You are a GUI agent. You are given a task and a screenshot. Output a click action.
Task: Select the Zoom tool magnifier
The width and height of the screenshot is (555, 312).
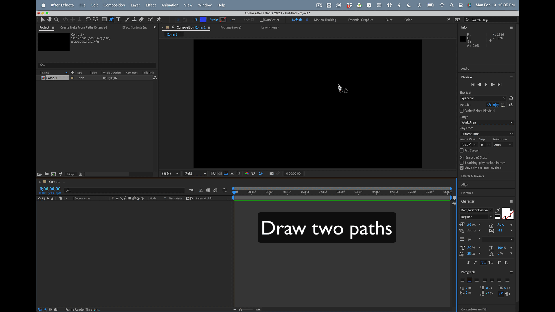point(57,19)
